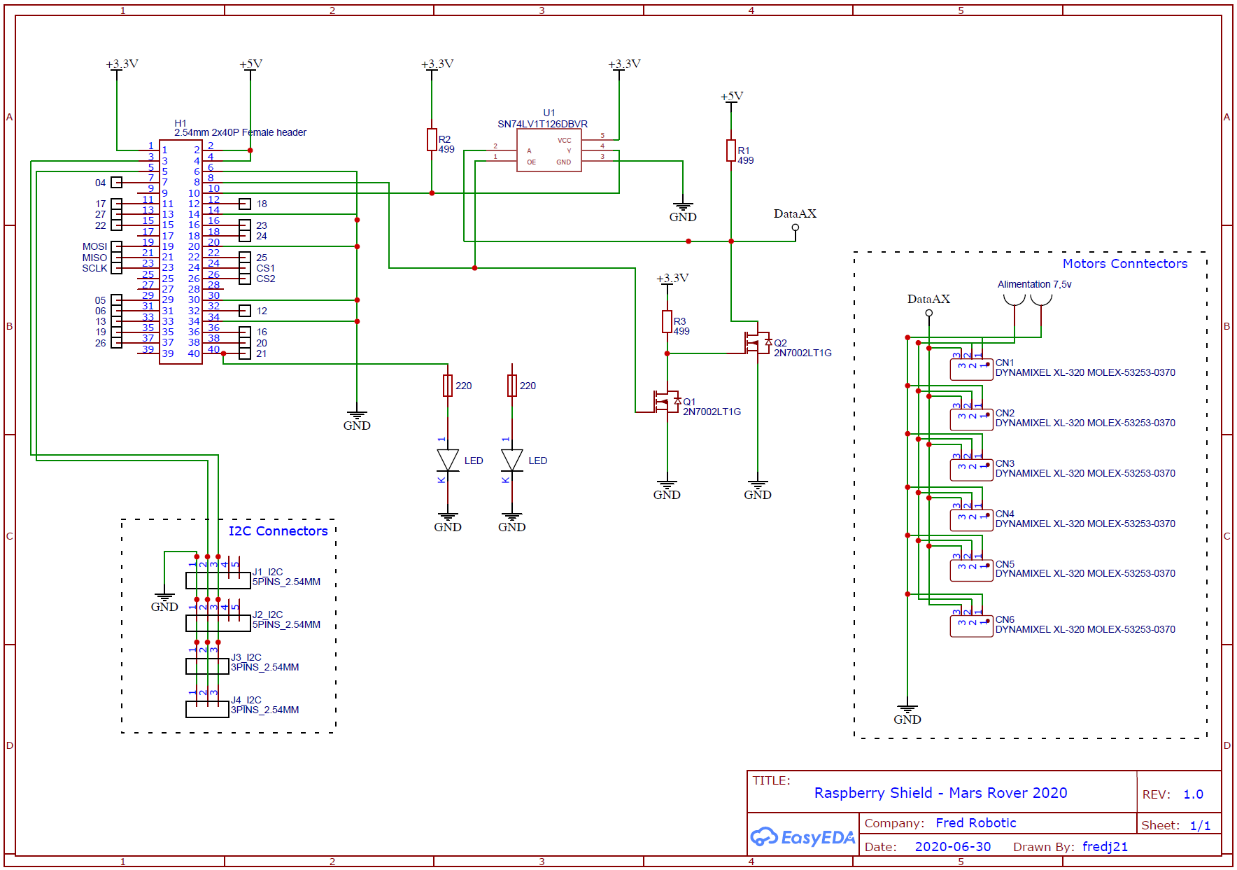Click the "I2C Connectors" section label
The image size is (1237, 870).
(278, 531)
